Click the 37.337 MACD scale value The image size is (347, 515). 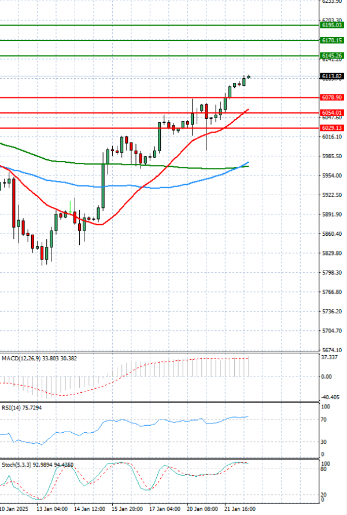[329, 357]
